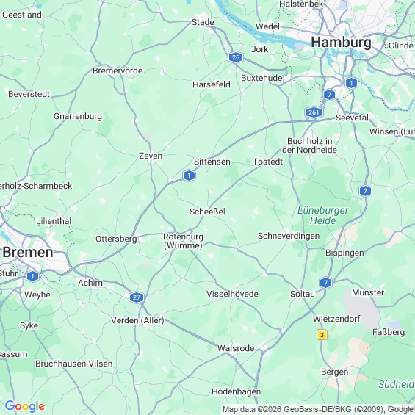This screenshot has width=415, height=415.
Task: Select the Walsrode town label
Action: coord(236,348)
